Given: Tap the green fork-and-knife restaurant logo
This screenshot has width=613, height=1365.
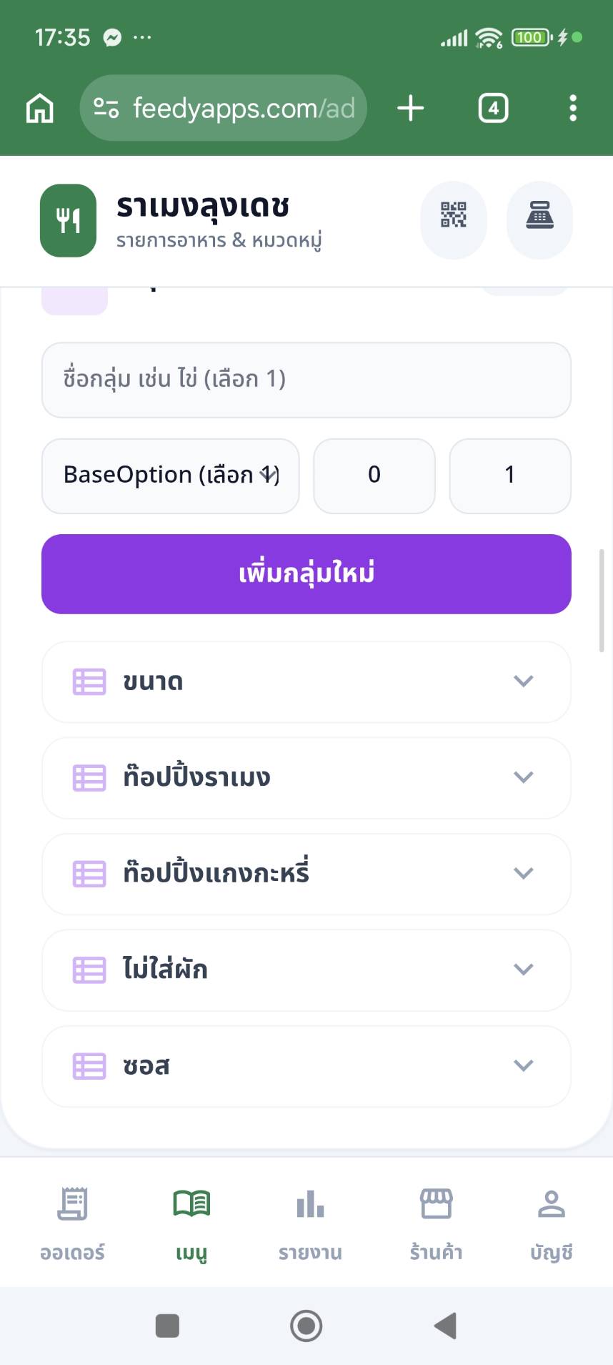Looking at the screenshot, I should click(x=68, y=220).
